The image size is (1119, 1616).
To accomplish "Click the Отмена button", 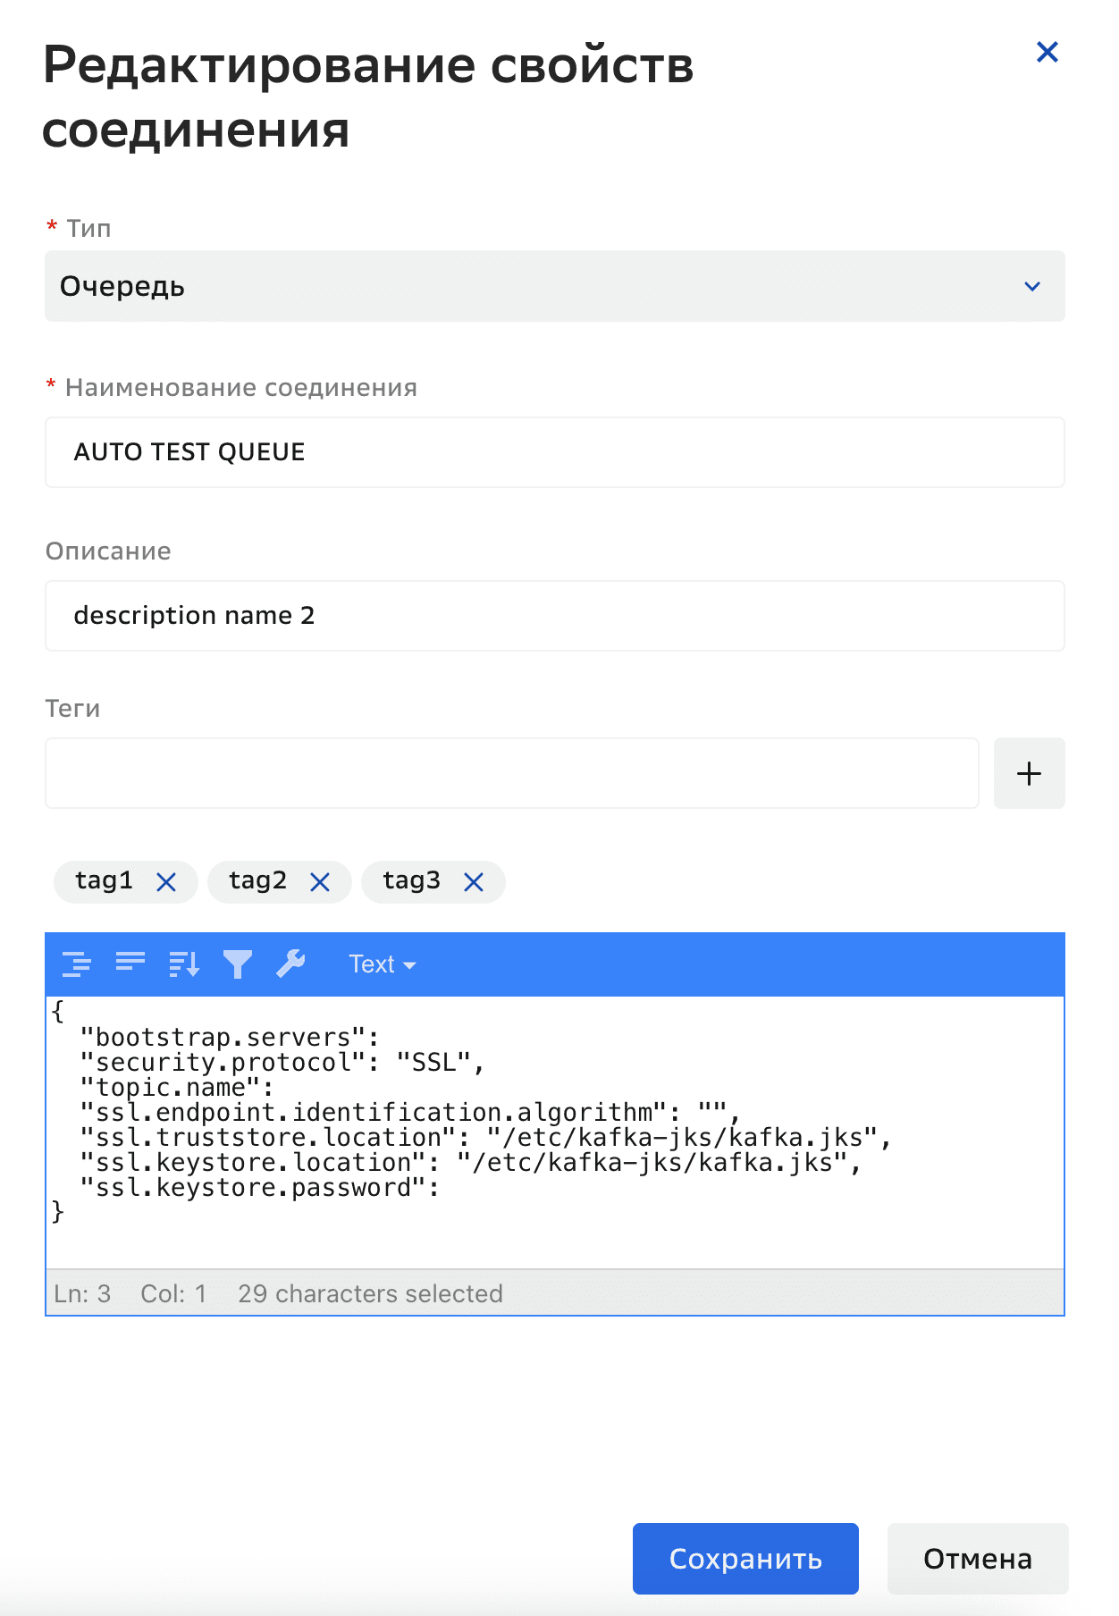I will [978, 1559].
